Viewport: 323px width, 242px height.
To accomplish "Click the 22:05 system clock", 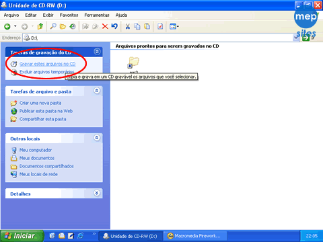I will (x=312, y=236).
